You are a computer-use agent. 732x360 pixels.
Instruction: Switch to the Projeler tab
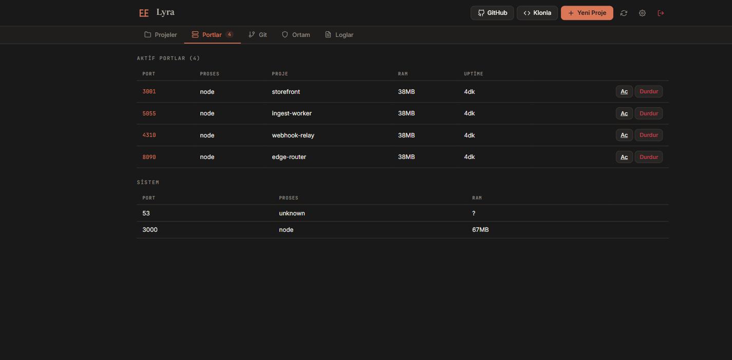161,35
